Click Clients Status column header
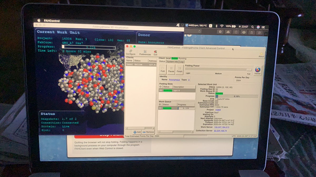The image size is (316, 177). pos(141,61)
